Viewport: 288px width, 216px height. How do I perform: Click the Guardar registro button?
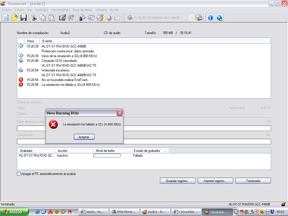177,181
